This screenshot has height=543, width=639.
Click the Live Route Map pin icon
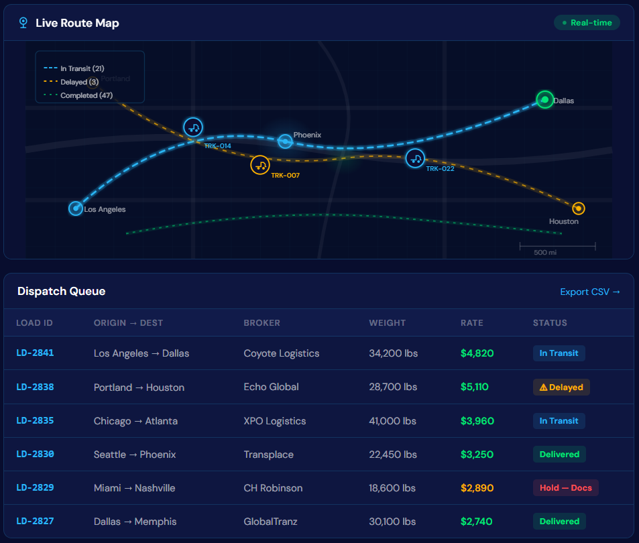pyautogui.click(x=23, y=23)
